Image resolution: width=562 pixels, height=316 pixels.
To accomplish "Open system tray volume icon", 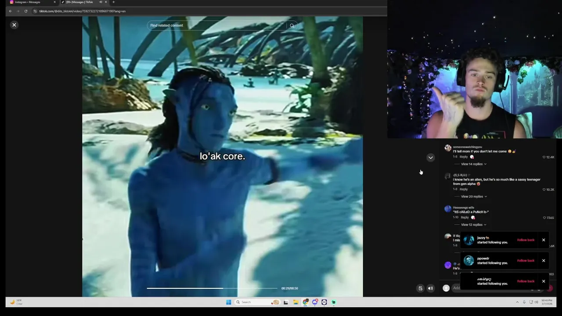I will pos(536,302).
